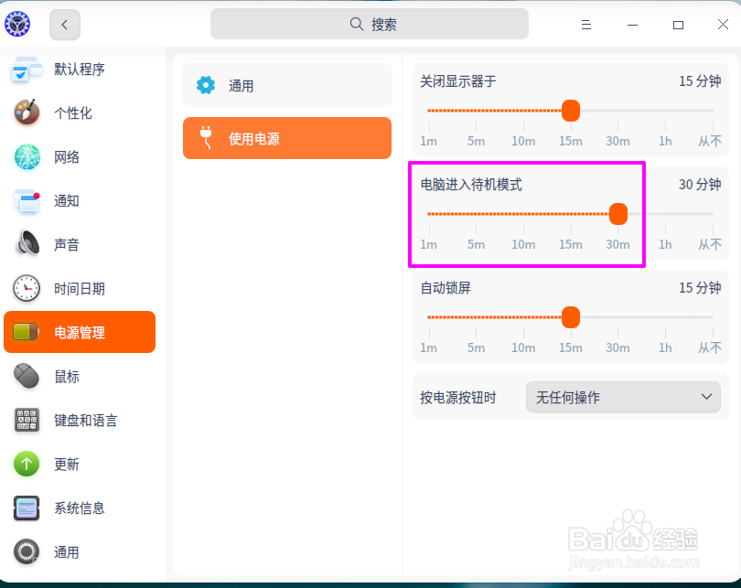
Task: Open the hamburger menu icon
Action: [x=586, y=25]
